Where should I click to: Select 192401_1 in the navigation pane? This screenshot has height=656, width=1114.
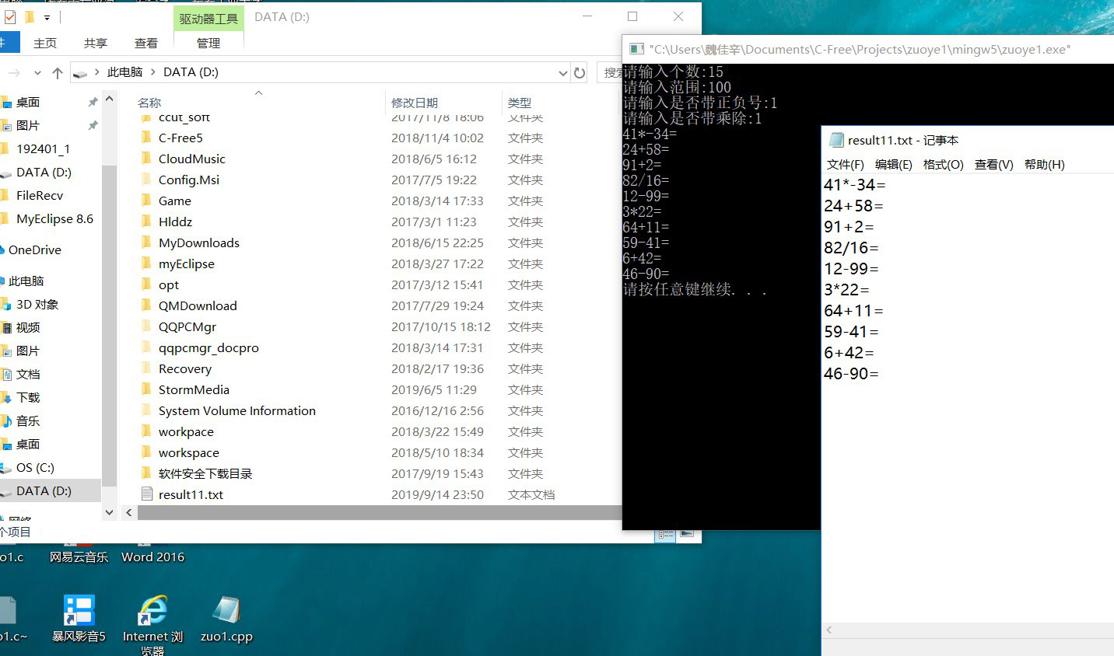[43, 148]
